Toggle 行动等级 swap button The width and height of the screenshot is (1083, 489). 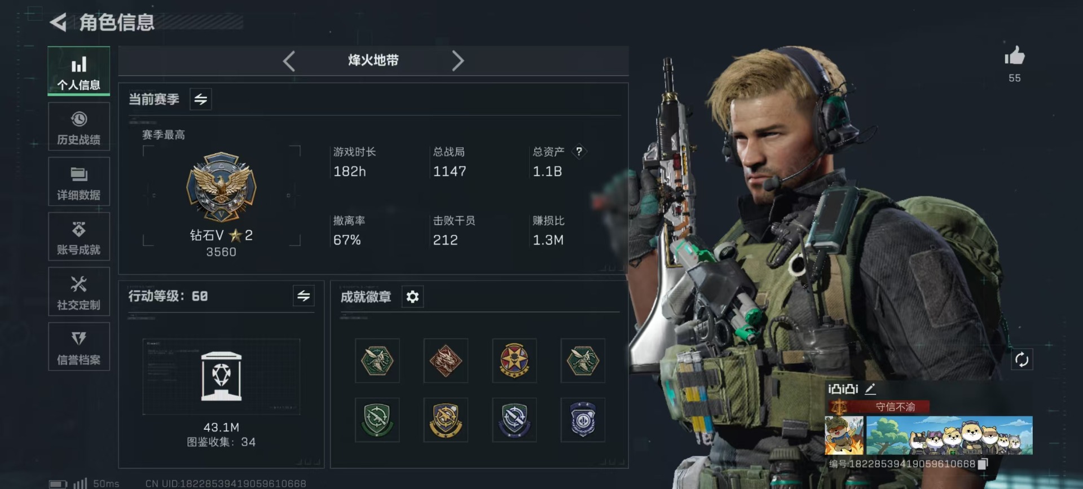pos(303,296)
